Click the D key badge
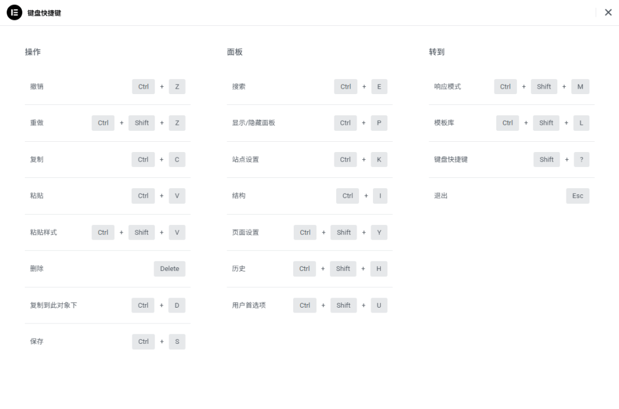This screenshot has height=409, width=619. pos(177,305)
